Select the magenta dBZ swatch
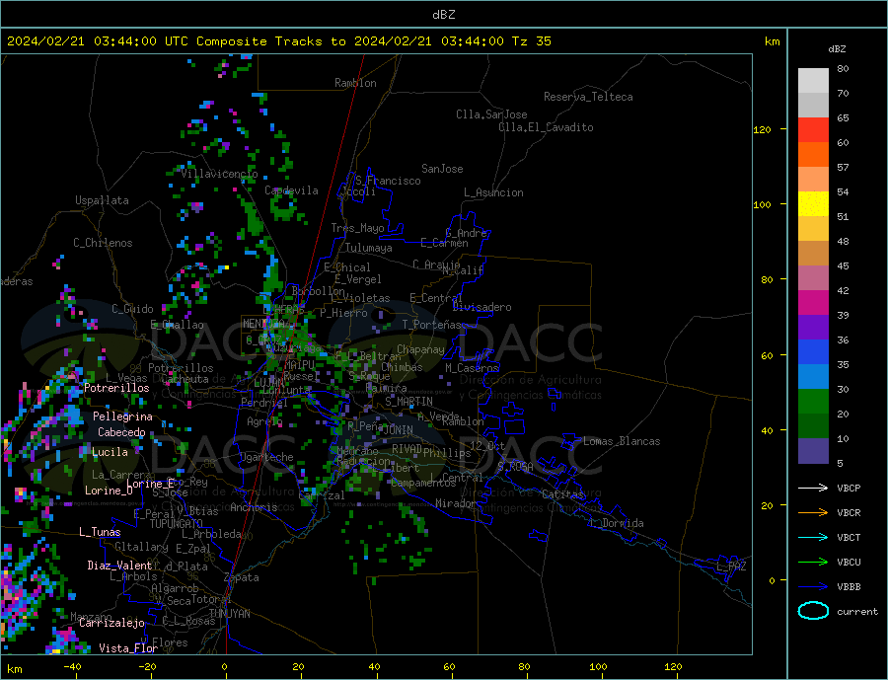The width and height of the screenshot is (888, 680). [x=813, y=303]
